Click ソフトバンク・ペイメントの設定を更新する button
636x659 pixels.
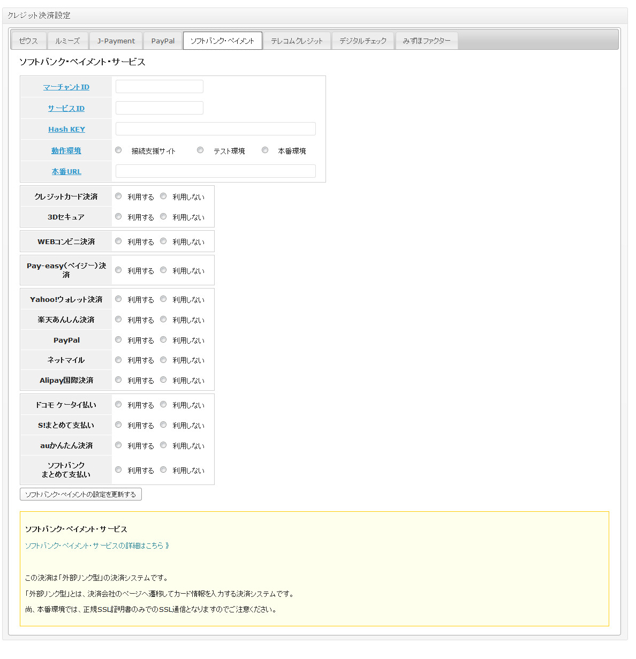click(x=81, y=494)
